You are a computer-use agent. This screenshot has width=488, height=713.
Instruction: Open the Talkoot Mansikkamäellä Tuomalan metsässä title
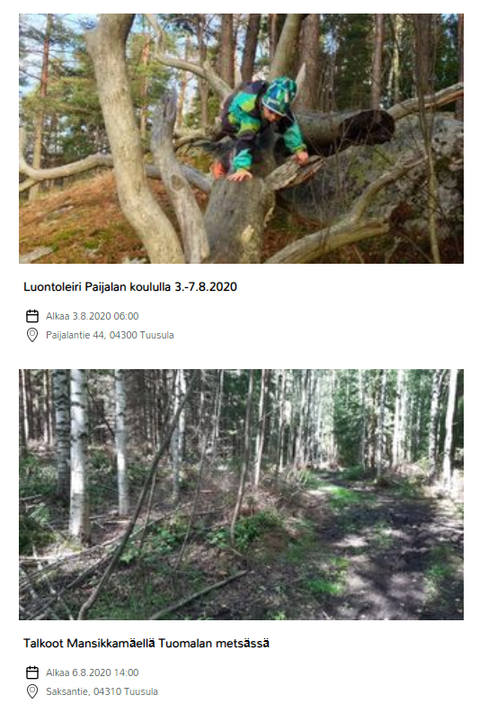click(146, 644)
